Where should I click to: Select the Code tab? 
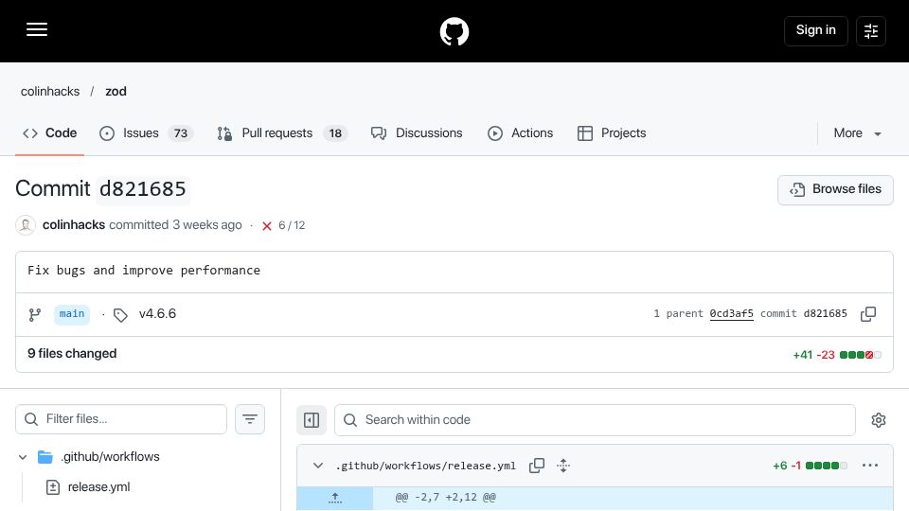tap(50, 133)
